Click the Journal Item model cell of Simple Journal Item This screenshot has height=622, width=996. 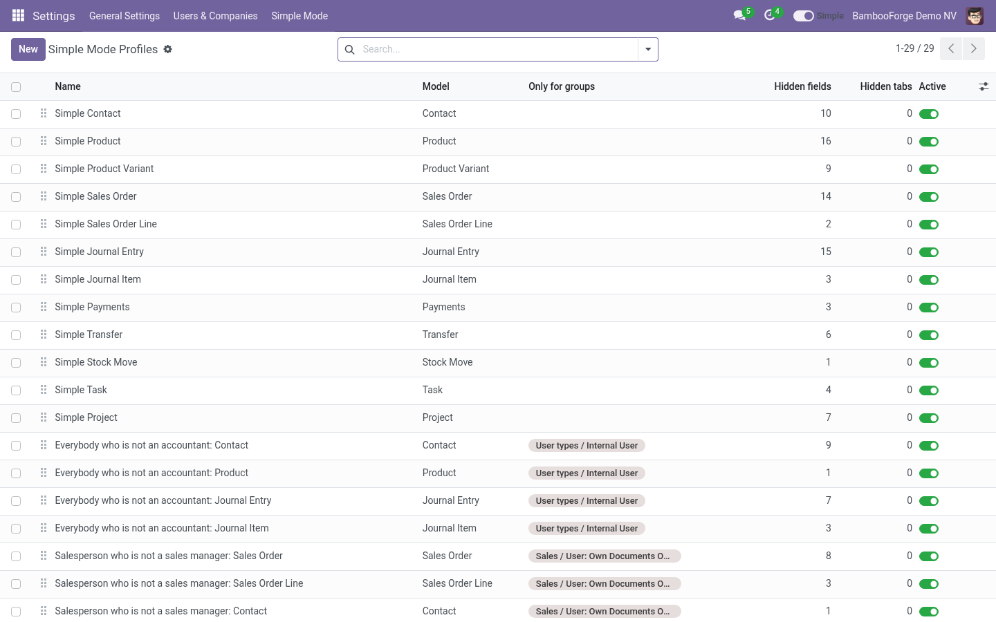[450, 279]
